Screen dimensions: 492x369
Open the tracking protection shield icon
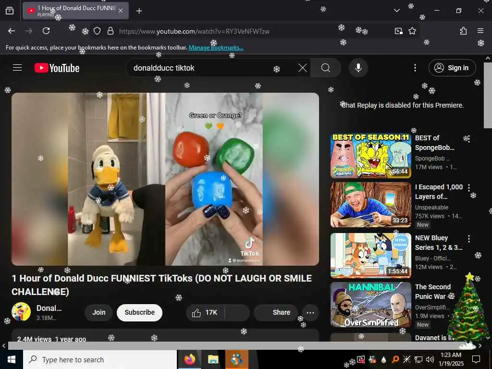click(97, 31)
